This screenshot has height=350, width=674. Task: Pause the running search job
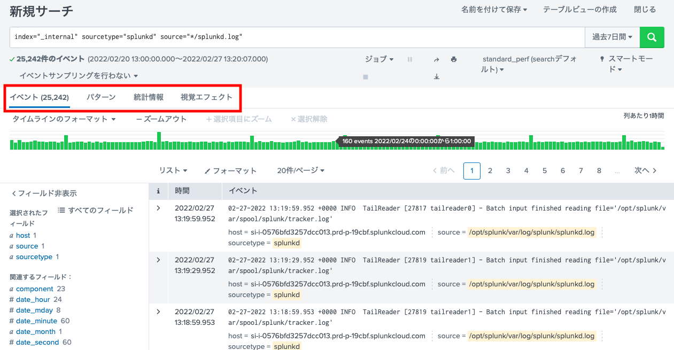click(409, 59)
